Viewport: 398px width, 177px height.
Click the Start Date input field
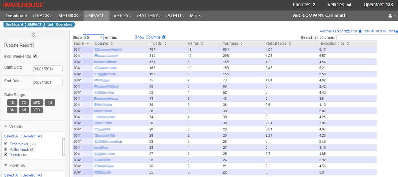coord(48,69)
